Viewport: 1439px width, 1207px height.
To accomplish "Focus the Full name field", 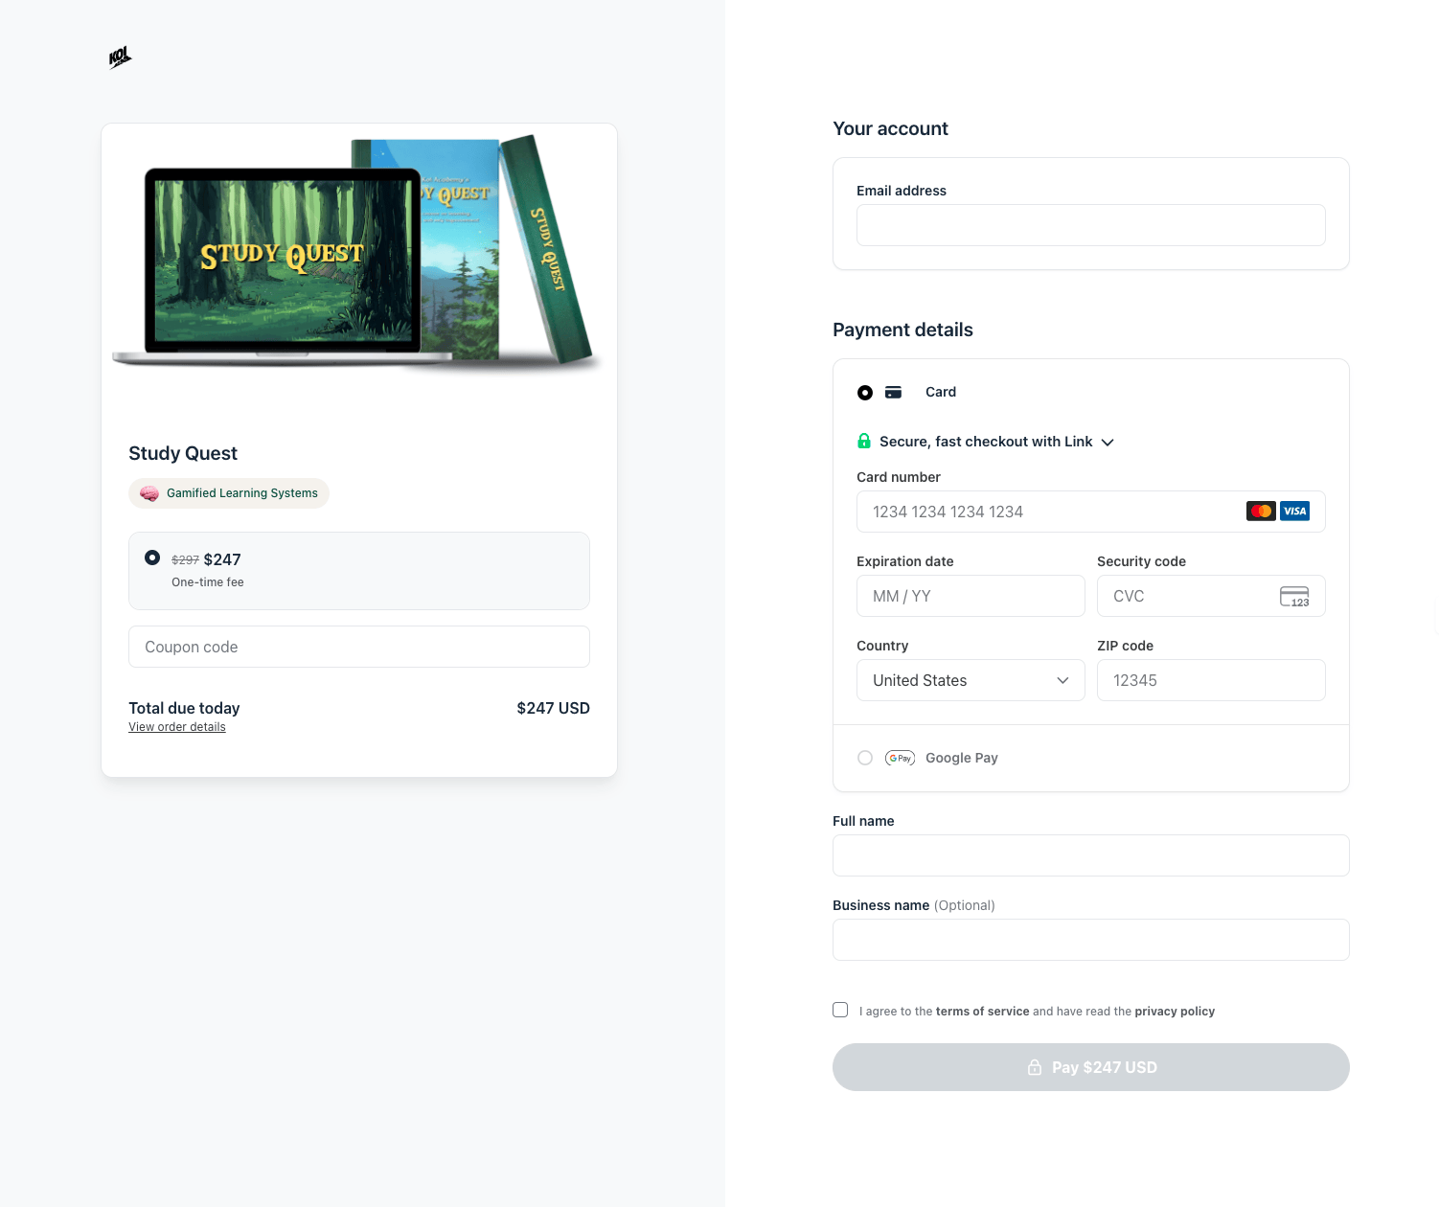I will point(1091,855).
